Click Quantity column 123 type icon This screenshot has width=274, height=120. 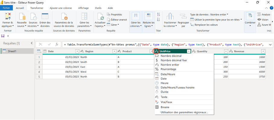194,51
